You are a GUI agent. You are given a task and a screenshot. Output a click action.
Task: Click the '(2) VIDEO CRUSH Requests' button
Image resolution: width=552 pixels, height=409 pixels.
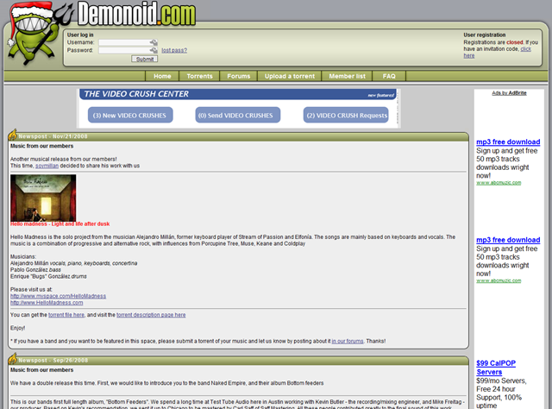tap(346, 116)
